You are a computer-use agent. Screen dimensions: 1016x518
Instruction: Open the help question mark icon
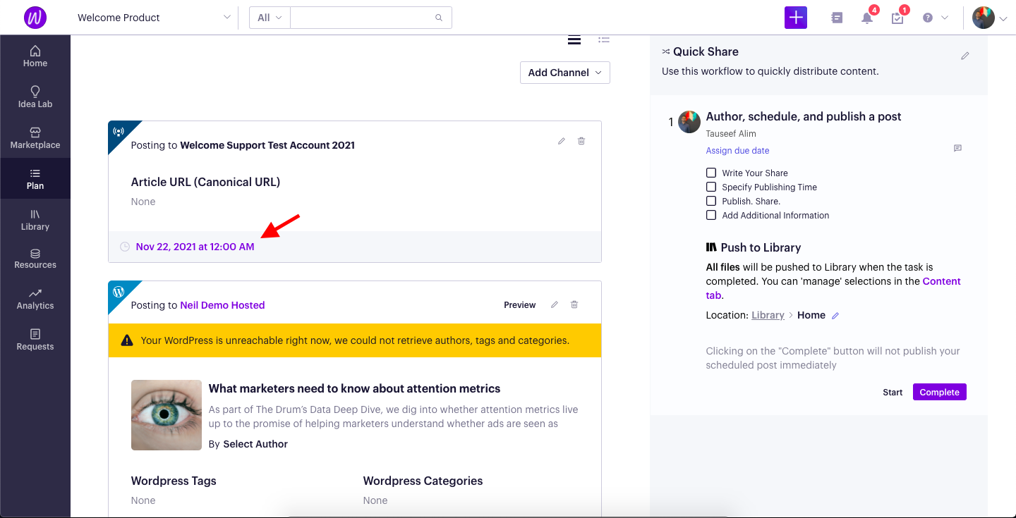pyautogui.click(x=928, y=18)
